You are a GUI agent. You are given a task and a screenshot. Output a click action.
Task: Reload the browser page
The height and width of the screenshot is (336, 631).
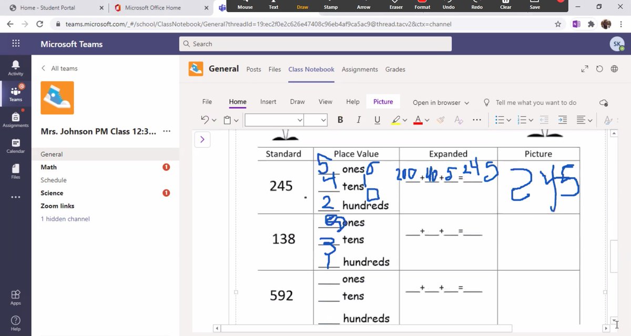click(x=39, y=24)
